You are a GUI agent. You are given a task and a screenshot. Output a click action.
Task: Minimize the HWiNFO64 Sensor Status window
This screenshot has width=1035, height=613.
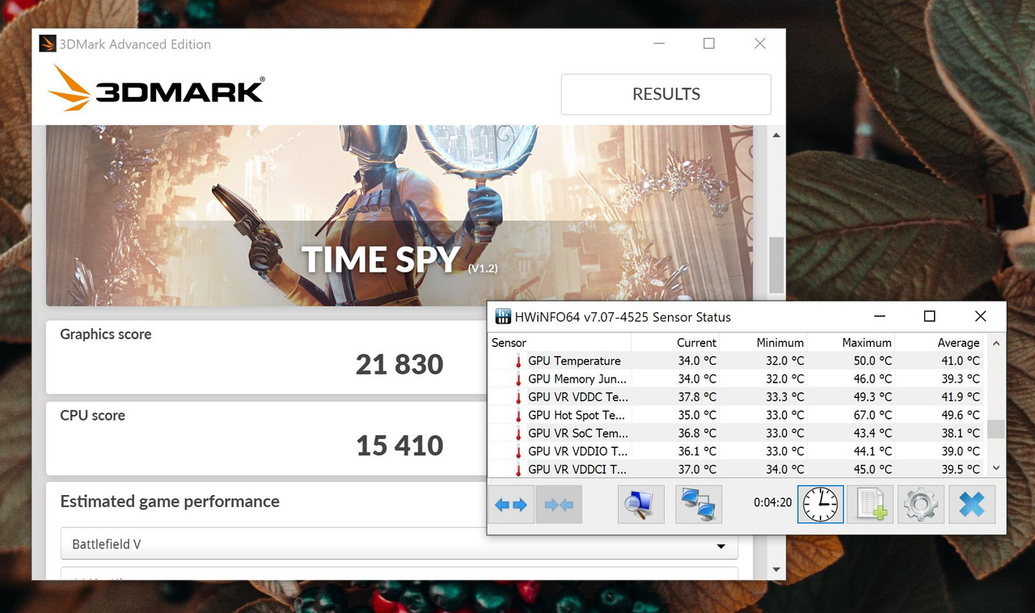(880, 316)
